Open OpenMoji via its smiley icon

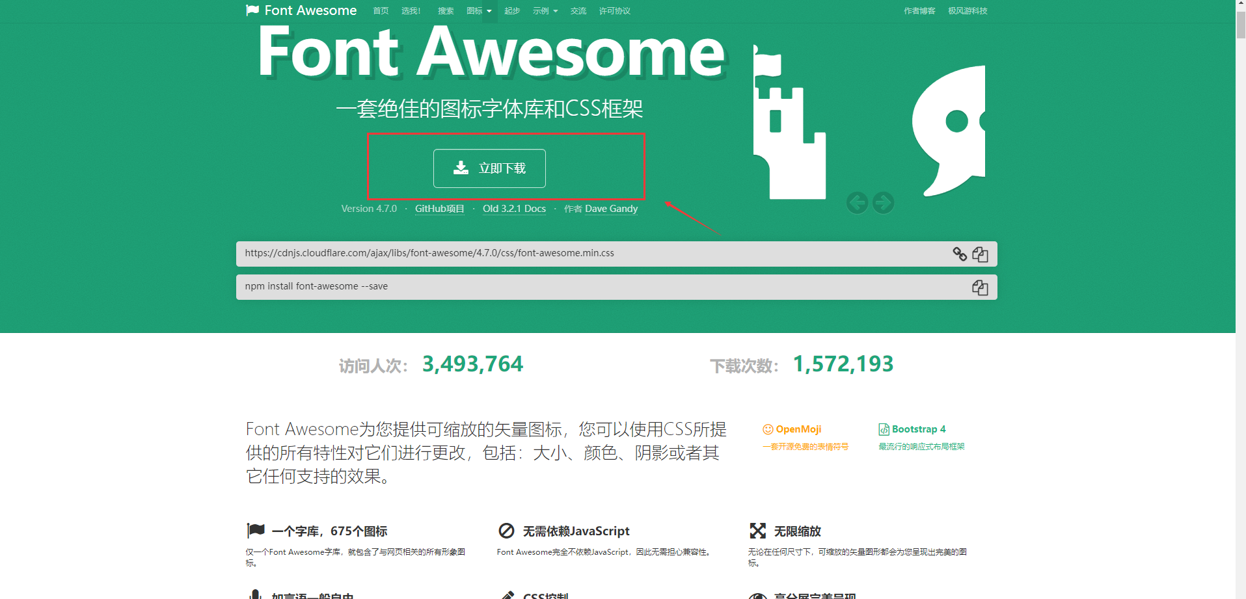(768, 428)
